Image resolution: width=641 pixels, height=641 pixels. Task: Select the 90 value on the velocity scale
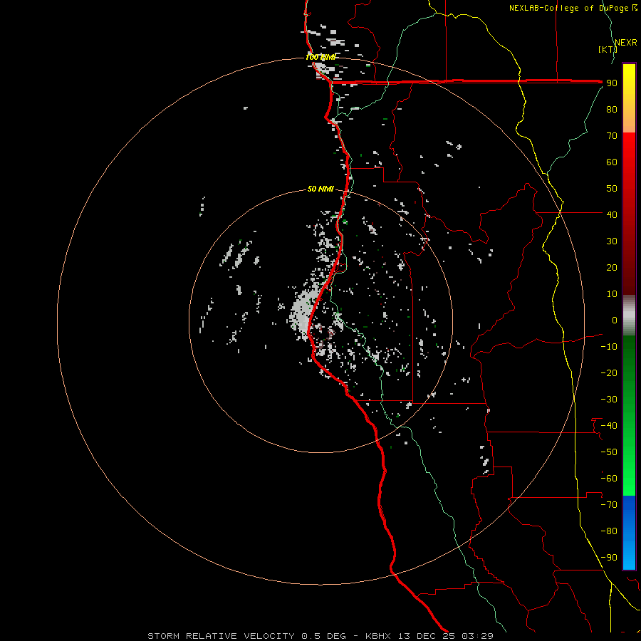(x=612, y=83)
